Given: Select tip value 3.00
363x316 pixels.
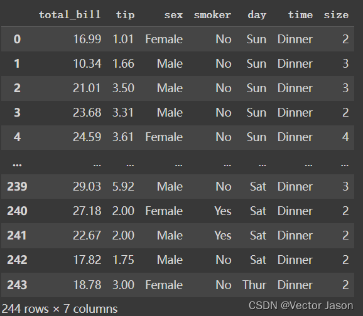Looking at the screenshot, I should pyautogui.click(x=123, y=285).
